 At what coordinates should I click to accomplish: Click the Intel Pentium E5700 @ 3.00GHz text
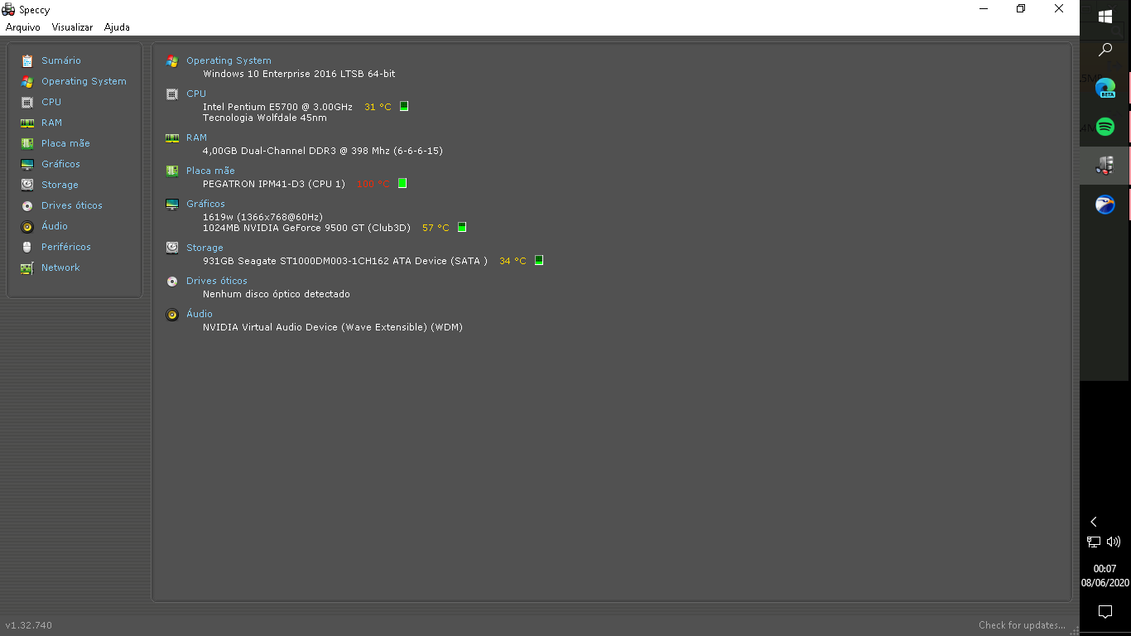pyautogui.click(x=277, y=107)
